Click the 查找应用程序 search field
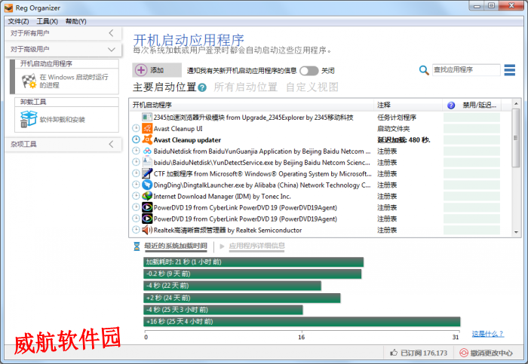528x364 pixels. (x=465, y=70)
